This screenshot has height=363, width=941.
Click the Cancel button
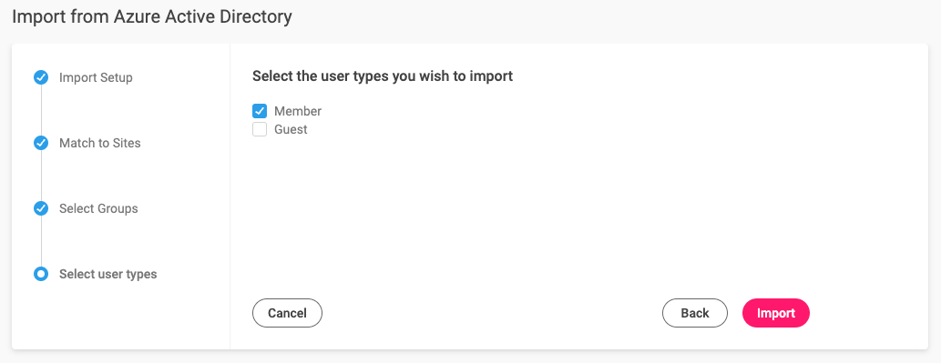(288, 313)
